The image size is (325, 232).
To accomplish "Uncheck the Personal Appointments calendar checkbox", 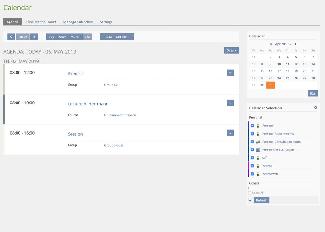I will point(252,134).
